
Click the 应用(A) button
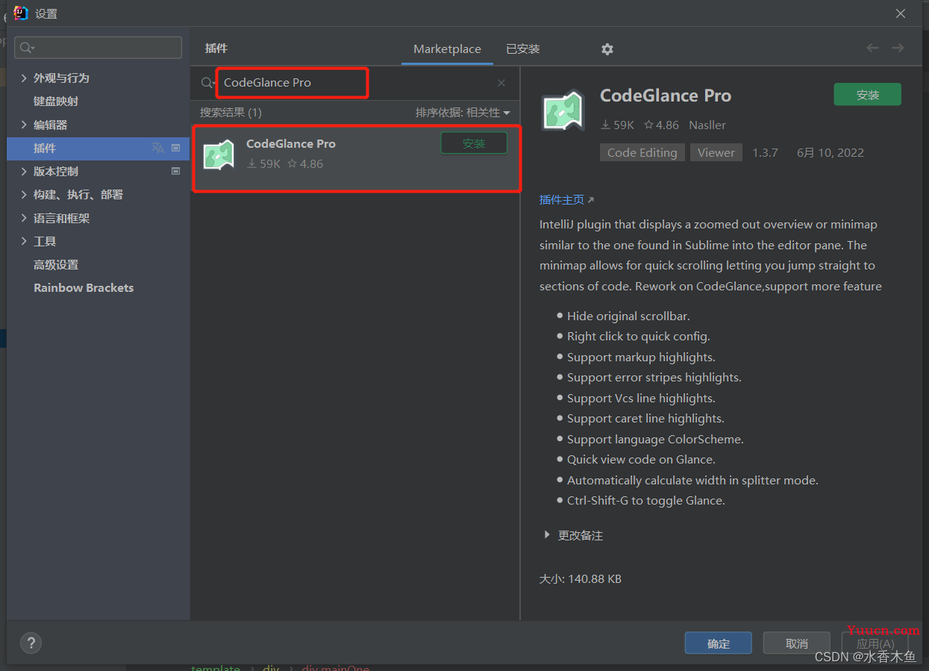875,643
